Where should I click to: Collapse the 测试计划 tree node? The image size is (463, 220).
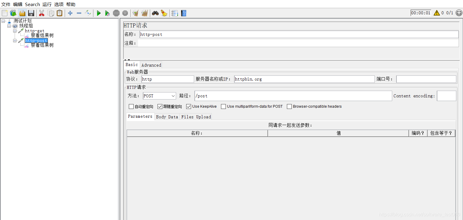tap(3, 21)
